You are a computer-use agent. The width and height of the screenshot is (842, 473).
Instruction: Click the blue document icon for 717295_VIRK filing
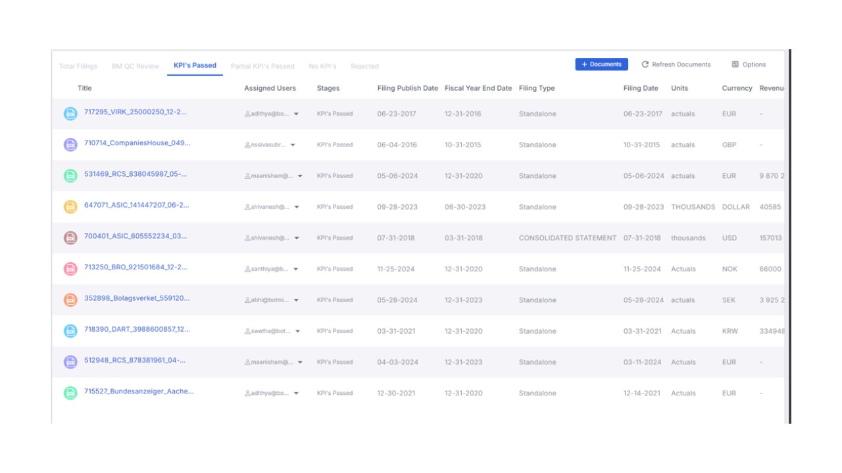pos(70,114)
